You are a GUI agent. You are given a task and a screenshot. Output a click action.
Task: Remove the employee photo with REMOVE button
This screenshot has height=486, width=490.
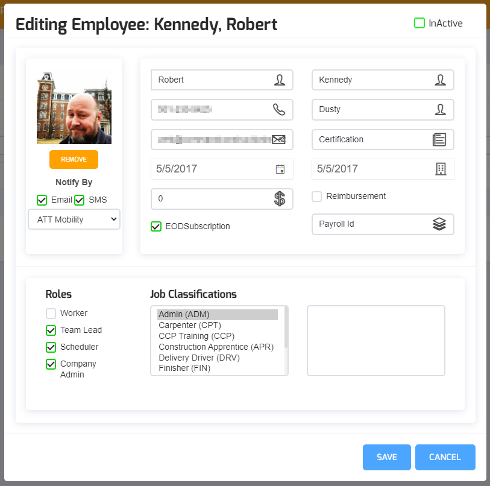[x=74, y=159]
